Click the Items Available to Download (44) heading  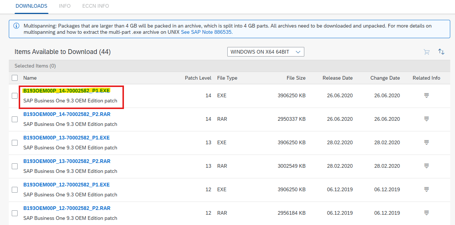[x=63, y=52]
